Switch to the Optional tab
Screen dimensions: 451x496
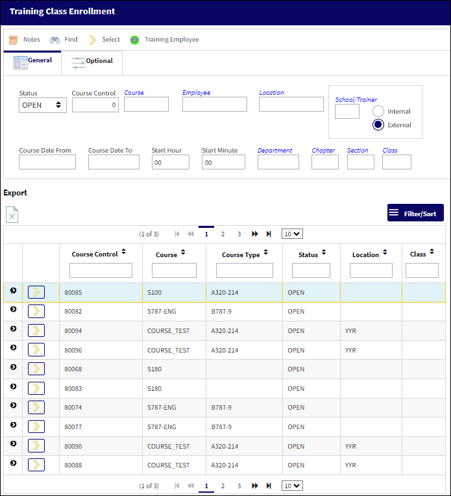click(x=92, y=62)
